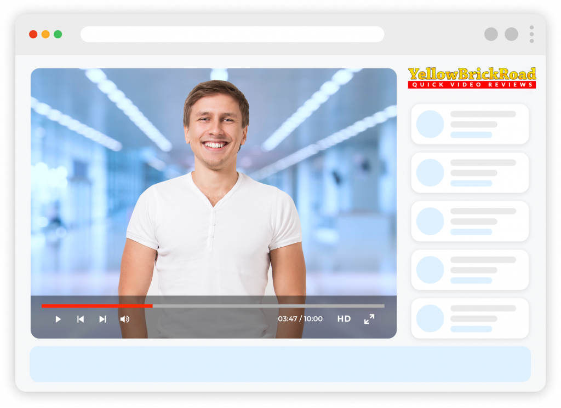Enter fullscreen mode using the expand icon
The width and height of the screenshot is (561, 408).
(x=369, y=319)
